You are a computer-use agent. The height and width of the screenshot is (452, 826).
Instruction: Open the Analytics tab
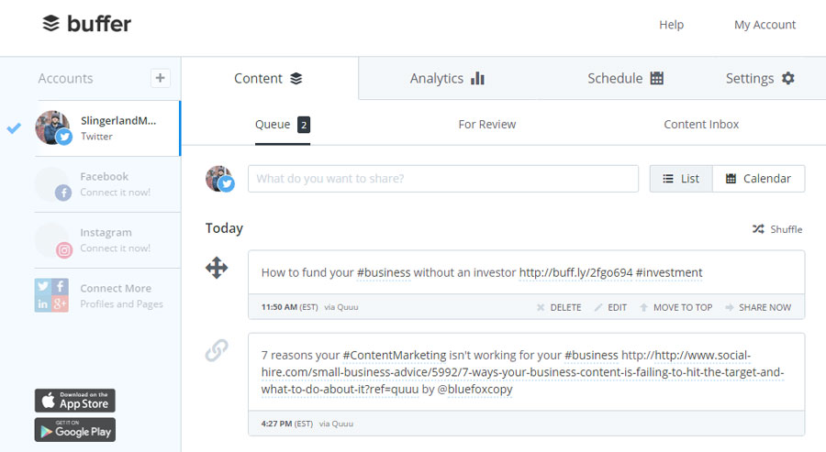pyautogui.click(x=447, y=79)
